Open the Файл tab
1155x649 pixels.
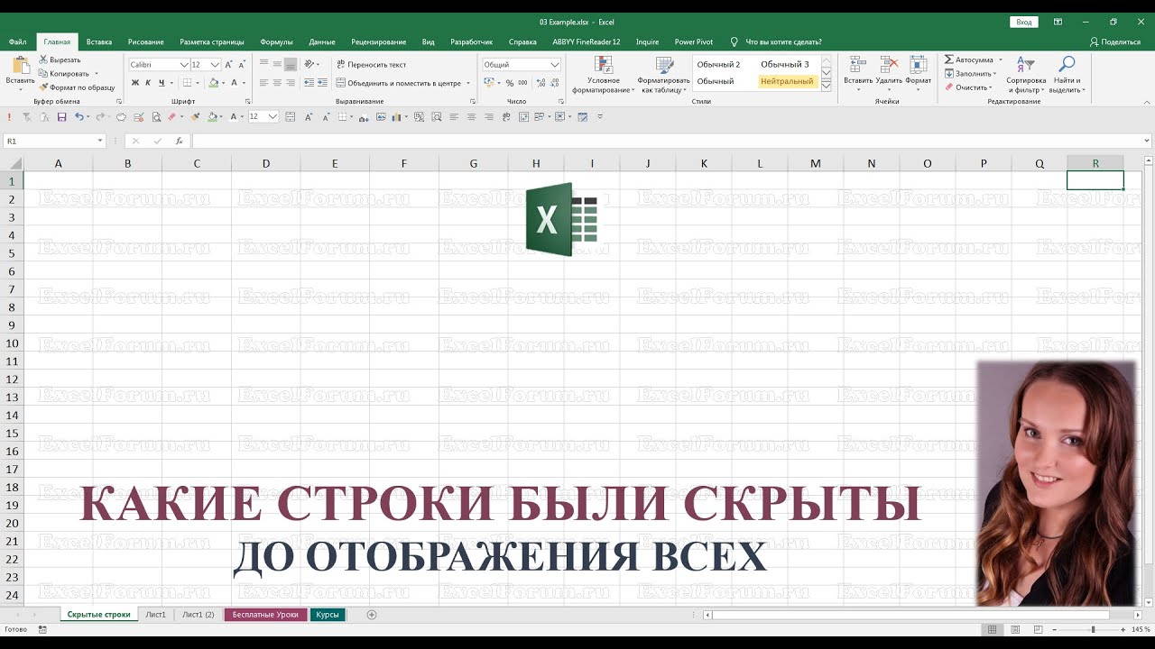pos(17,41)
